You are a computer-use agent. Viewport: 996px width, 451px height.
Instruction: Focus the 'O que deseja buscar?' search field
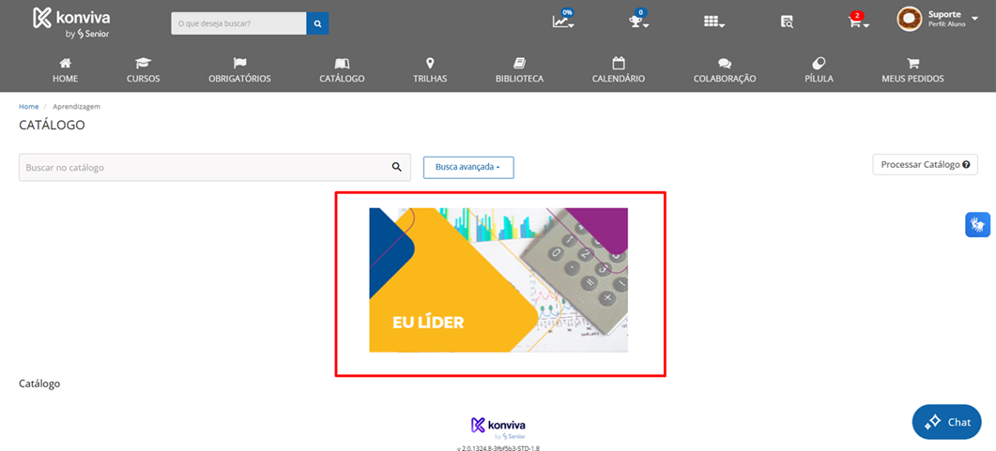pos(238,23)
